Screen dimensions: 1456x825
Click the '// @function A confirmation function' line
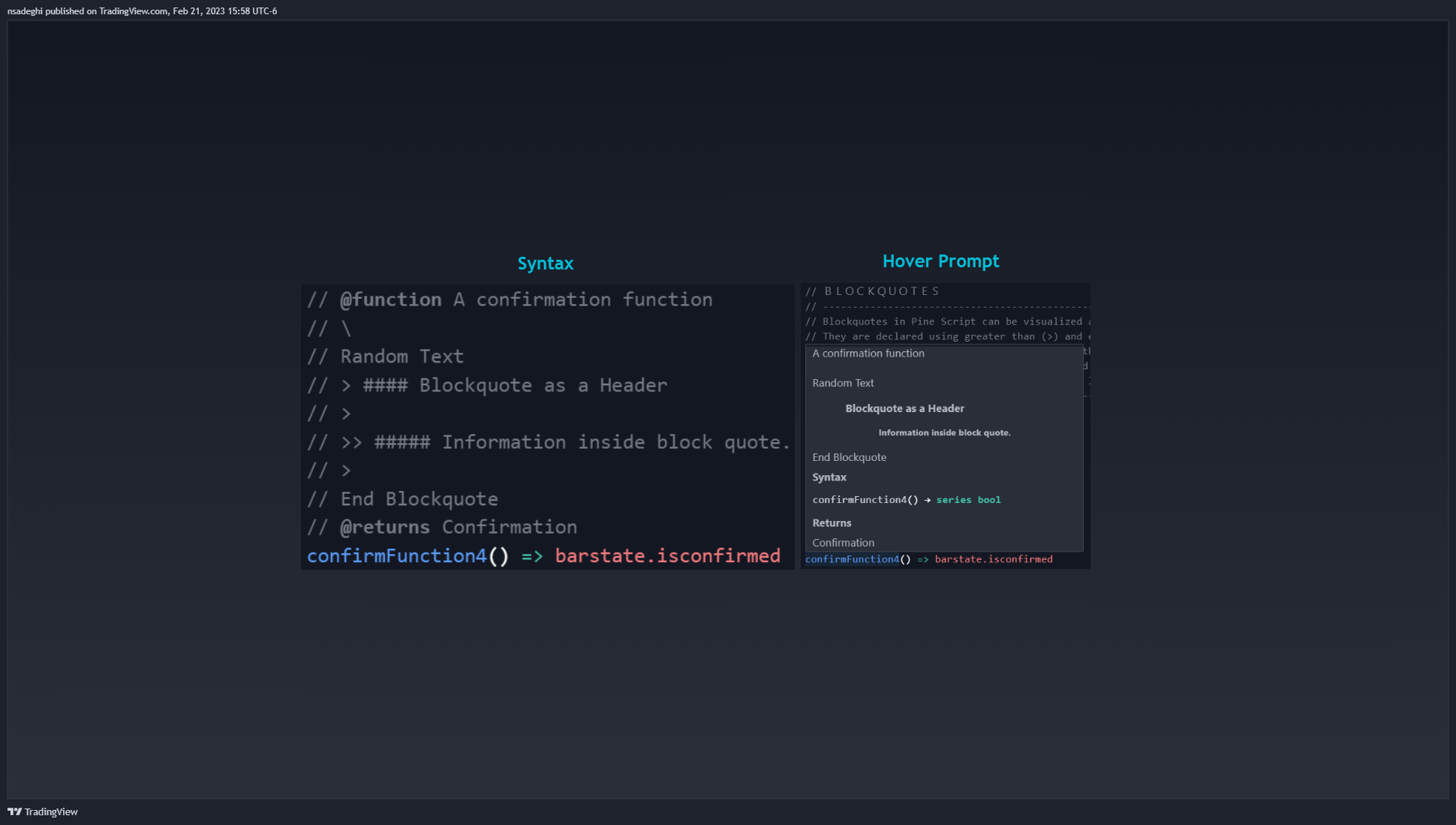tap(510, 300)
